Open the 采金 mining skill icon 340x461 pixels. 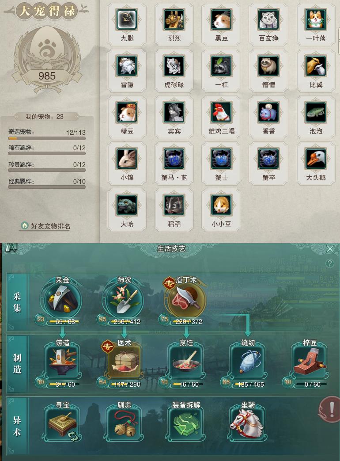point(62,300)
